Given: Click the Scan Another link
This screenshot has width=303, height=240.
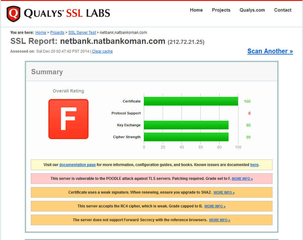Looking at the screenshot, I should coord(270,51).
